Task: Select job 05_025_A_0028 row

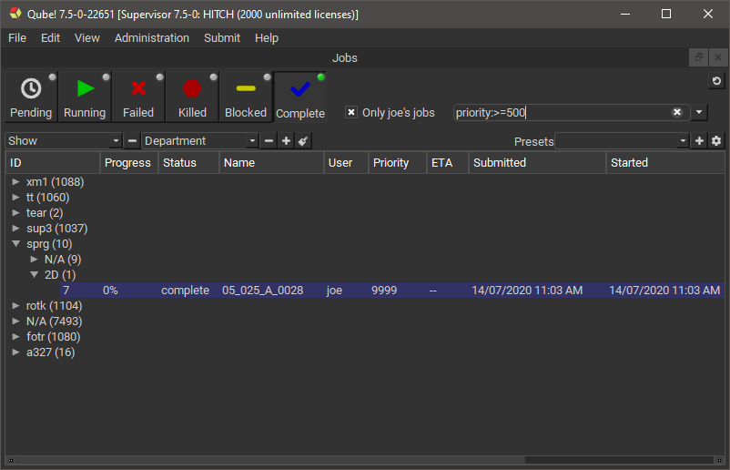Action: coord(262,291)
